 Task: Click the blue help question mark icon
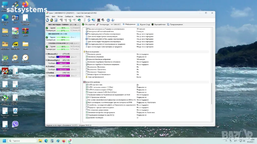coord(108,20)
